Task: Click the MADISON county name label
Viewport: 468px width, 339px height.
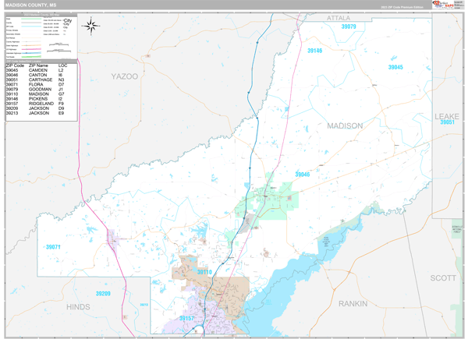Action: (x=345, y=125)
